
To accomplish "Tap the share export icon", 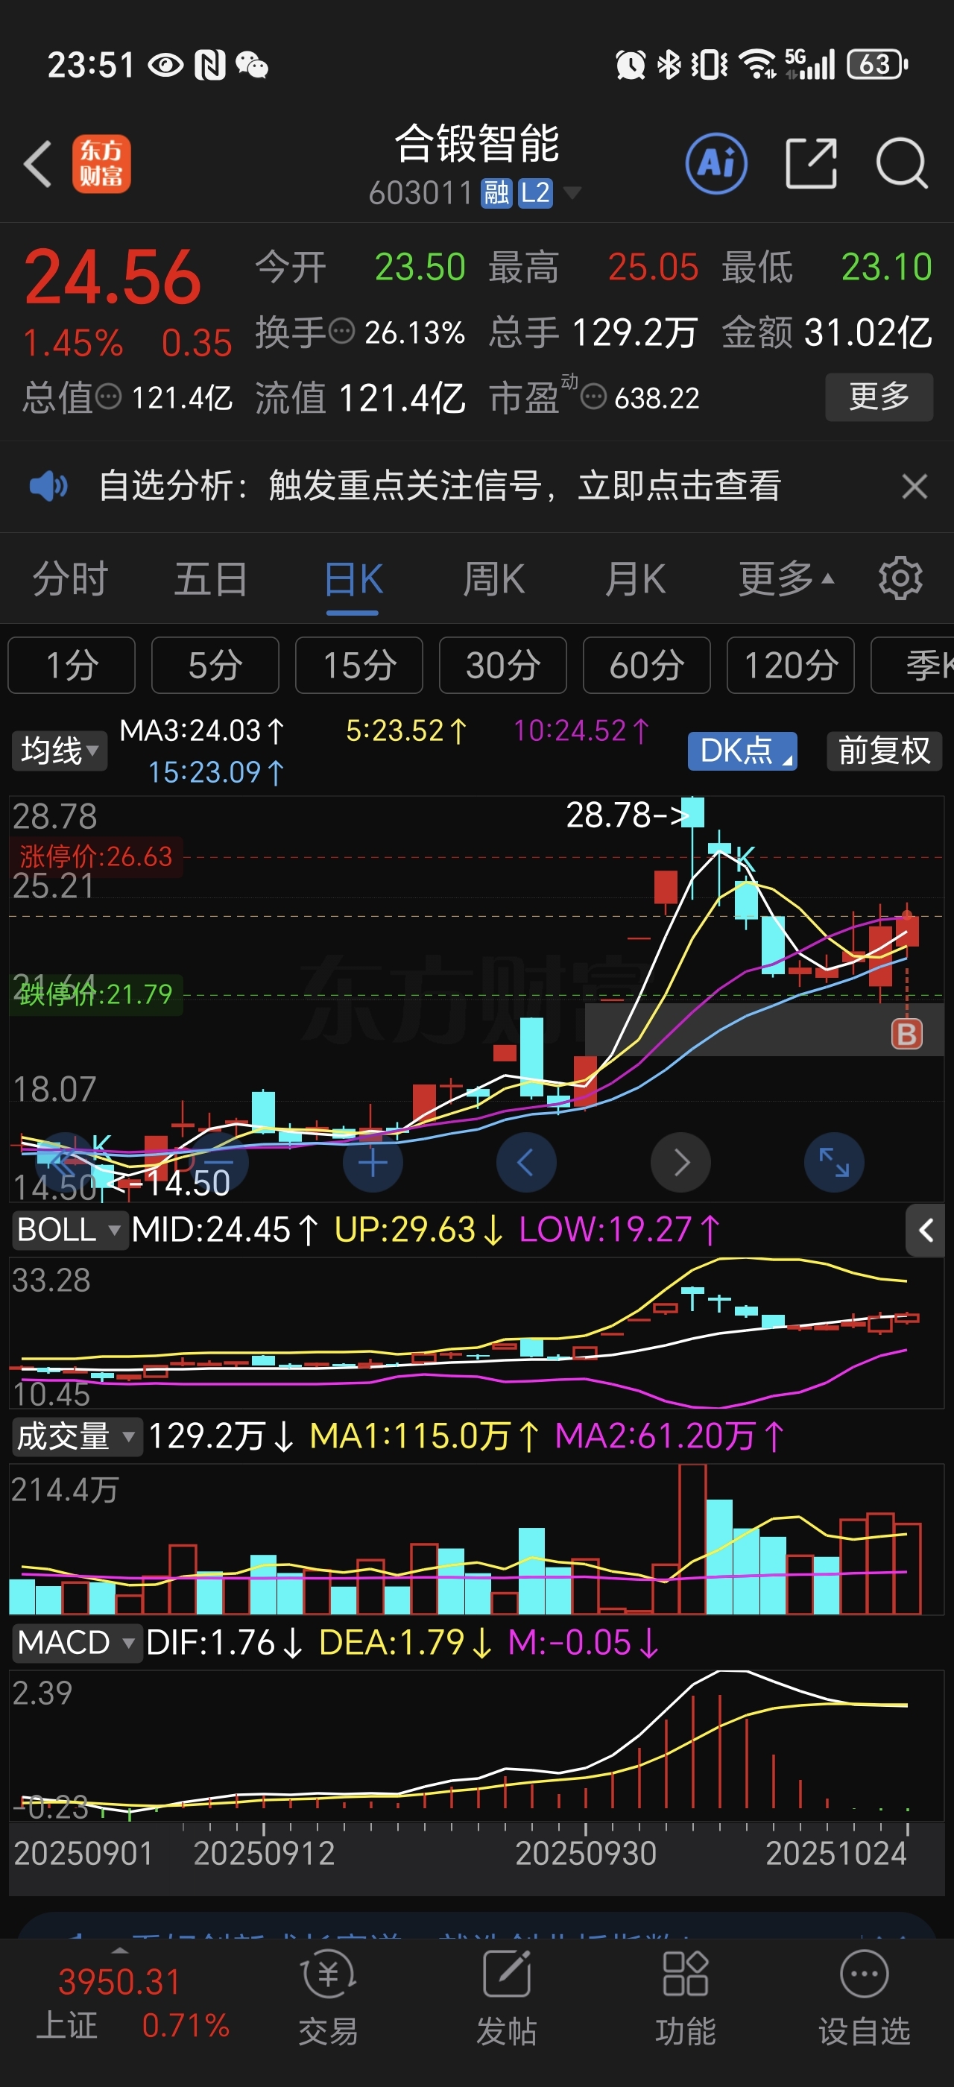I will (811, 164).
